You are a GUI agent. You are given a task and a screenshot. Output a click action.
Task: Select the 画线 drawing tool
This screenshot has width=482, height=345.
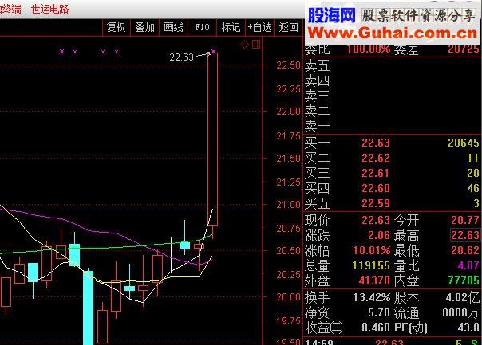point(173,28)
